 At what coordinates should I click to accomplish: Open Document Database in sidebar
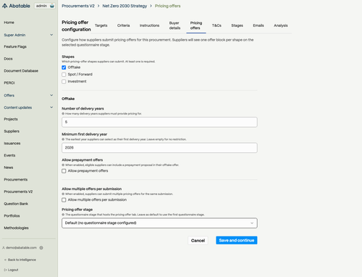tap(21, 71)
